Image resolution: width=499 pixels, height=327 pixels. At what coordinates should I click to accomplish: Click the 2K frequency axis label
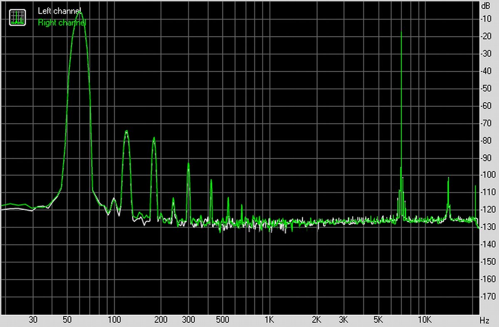point(316,320)
